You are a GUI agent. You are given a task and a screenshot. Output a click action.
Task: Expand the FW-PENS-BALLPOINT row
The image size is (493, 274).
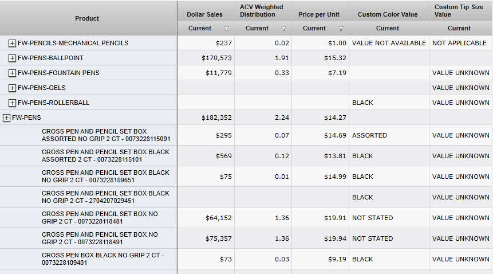point(13,58)
